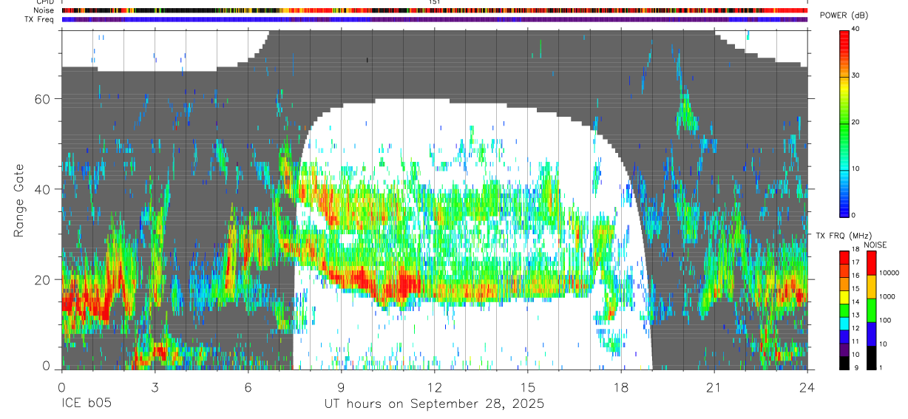Click the power scale value '40'
908x419 pixels.
[856, 29]
